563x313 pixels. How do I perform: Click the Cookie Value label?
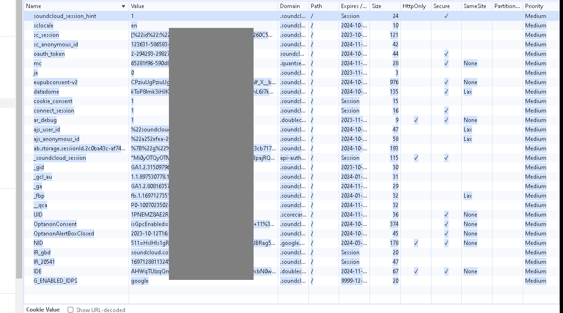tap(43, 309)
